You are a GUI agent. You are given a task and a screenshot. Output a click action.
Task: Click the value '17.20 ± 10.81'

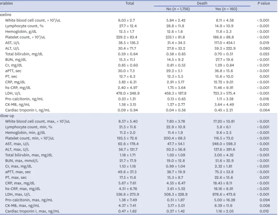[x=224, y=121]
